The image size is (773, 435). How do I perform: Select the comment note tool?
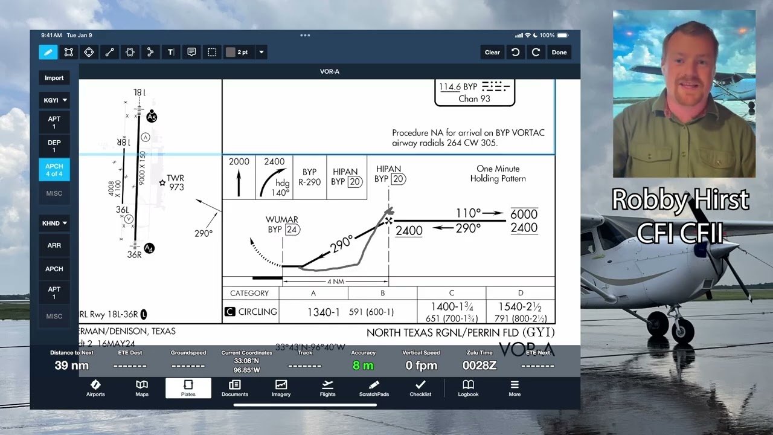[191, 52]
